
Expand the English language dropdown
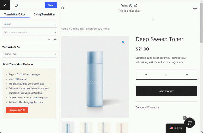[30, 24]
